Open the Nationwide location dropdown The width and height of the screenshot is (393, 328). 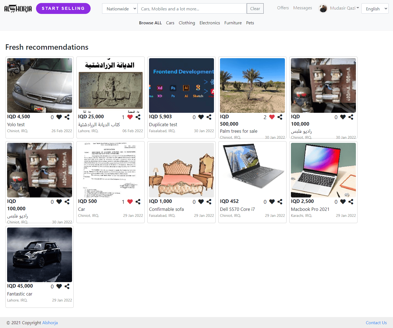[120, 9]
